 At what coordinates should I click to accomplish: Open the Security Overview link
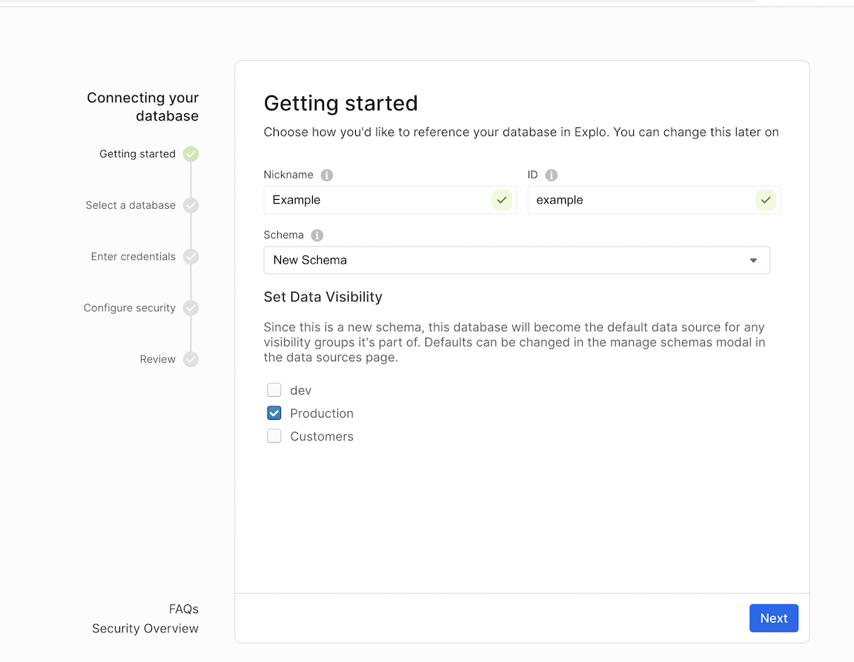point(145,627)
